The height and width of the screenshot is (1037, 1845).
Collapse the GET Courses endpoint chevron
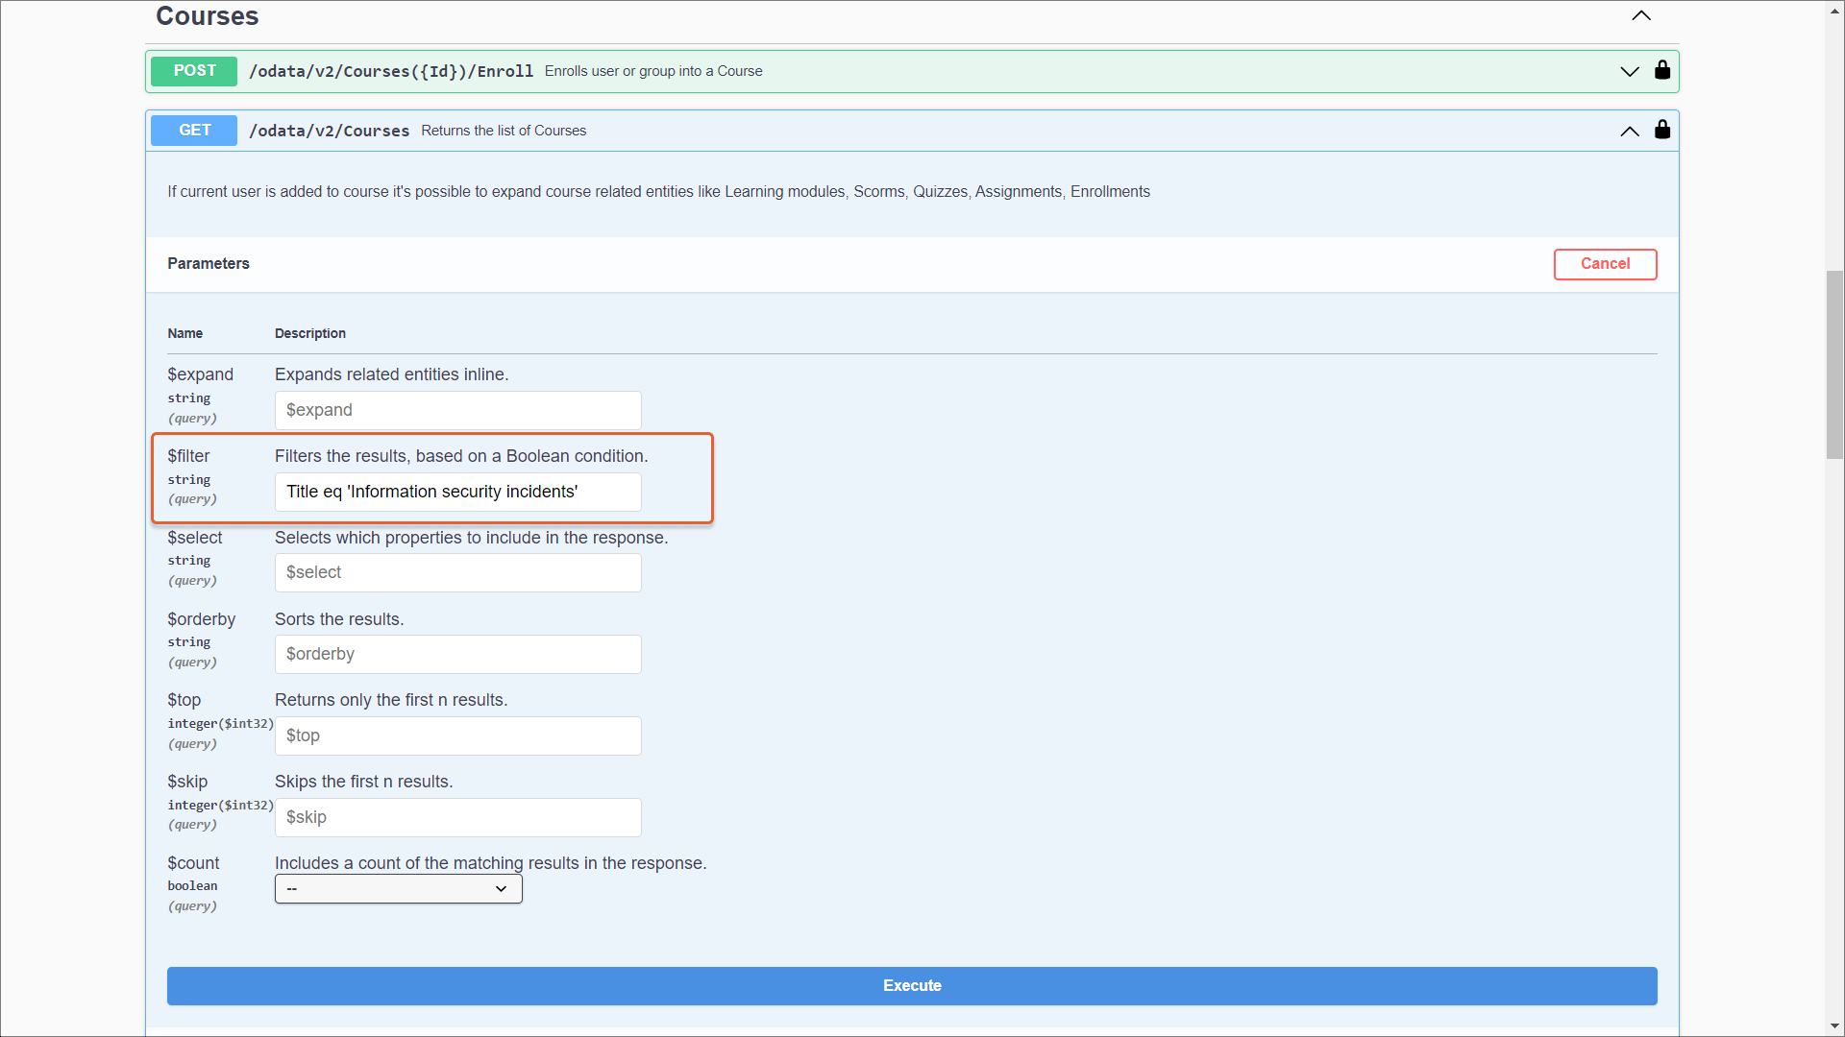coord(1630,131)
